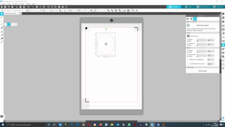
Task: Select Número de repetições option
Action: (x=188, y=60)
